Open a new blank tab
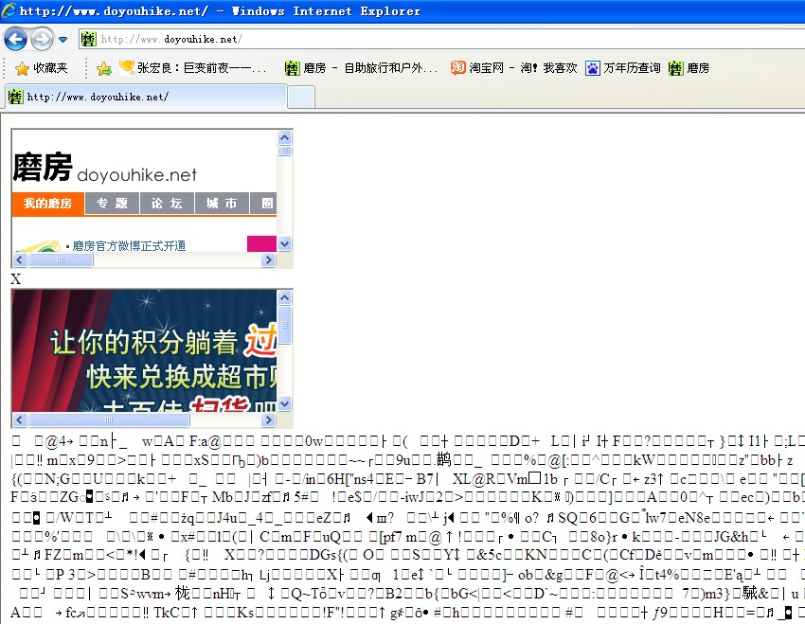 [x=301, y=97]
